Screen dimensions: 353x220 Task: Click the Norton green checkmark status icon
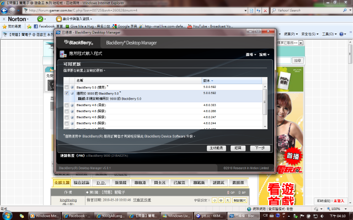pyautogui.click(x=40, y=19)
